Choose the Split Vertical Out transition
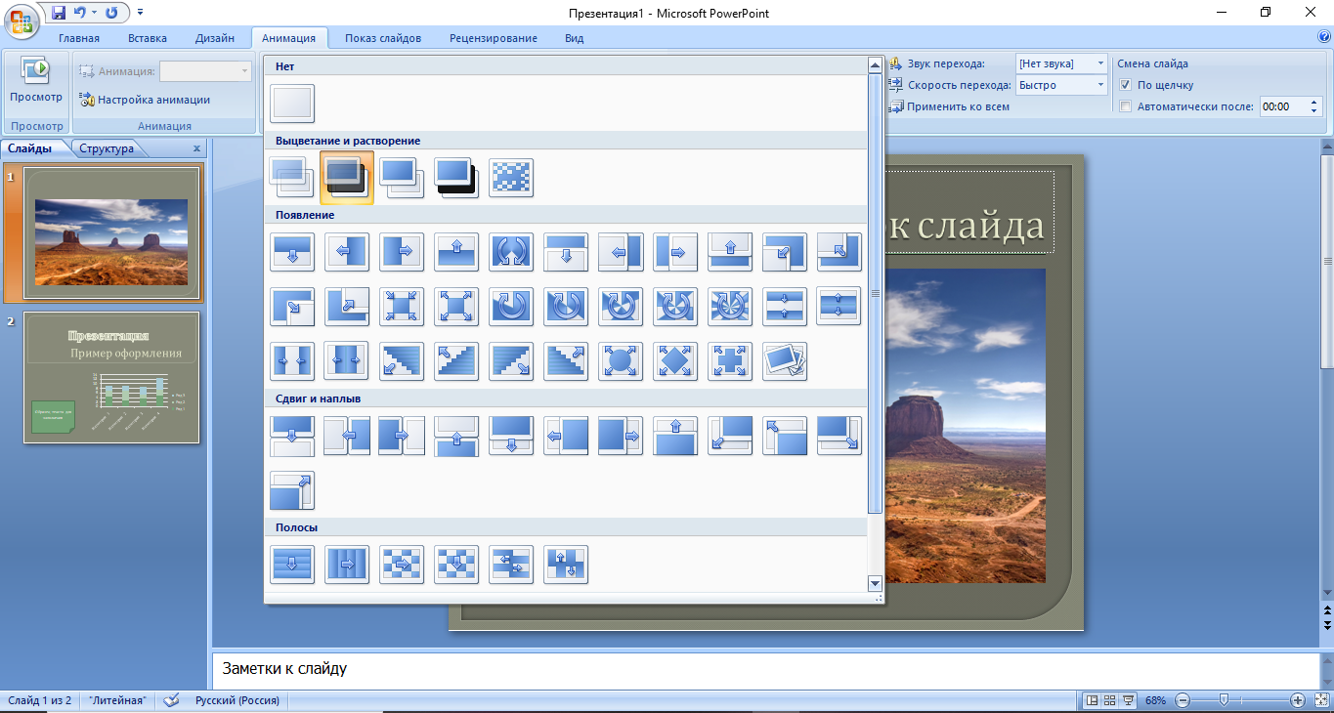 point(347,361)
